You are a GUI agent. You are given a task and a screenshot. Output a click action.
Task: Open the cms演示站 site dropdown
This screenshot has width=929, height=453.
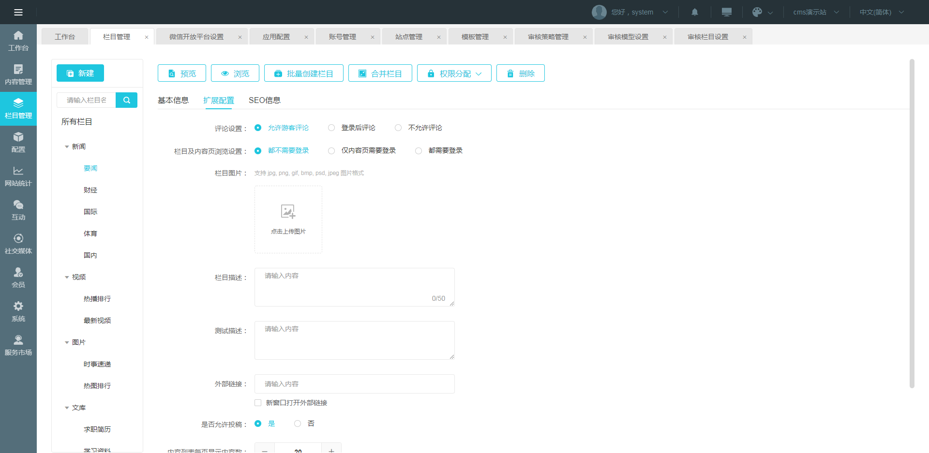[816, 12]
